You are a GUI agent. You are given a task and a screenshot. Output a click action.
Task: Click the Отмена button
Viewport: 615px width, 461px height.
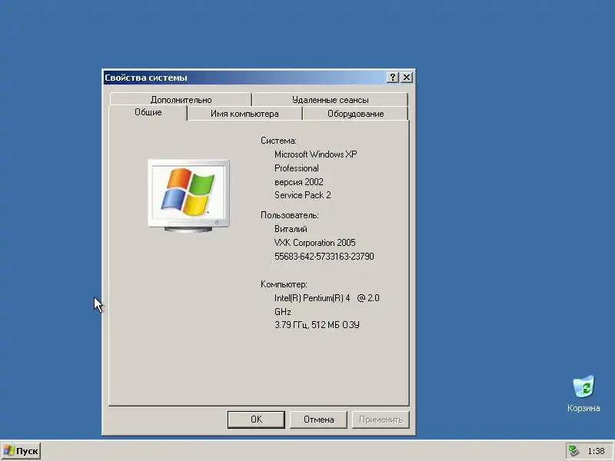point(318,420)
